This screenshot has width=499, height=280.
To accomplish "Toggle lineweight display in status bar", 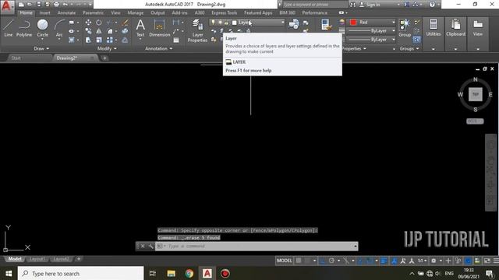I will [384, 261].
